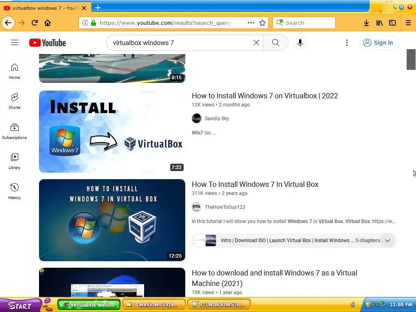Open the 3 Windows Explorer taskbar group
The image size is (416, 312).
click(154, 305)
